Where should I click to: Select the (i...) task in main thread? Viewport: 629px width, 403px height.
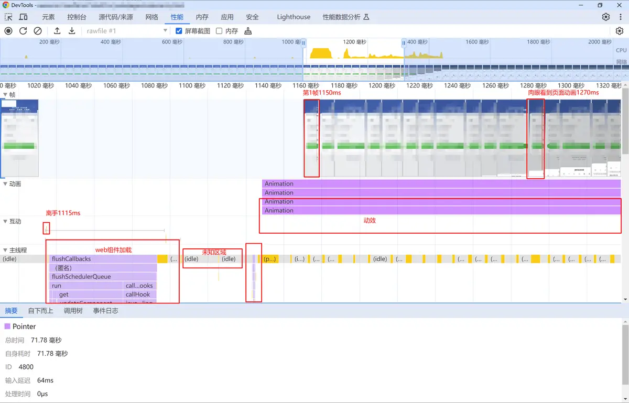(300, 259)
